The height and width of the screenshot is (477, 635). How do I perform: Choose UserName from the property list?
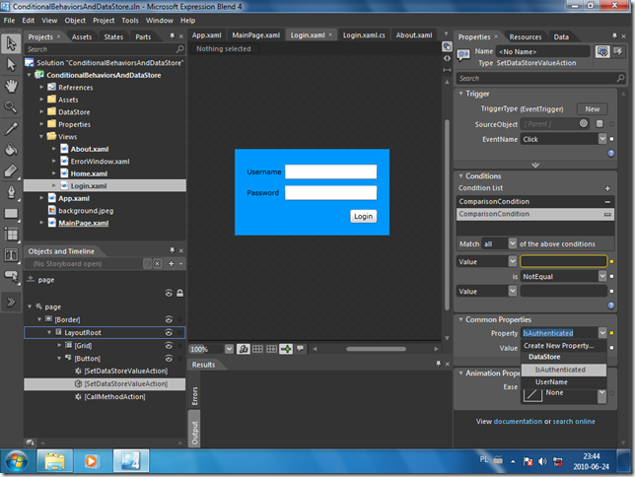pos(552,382)
